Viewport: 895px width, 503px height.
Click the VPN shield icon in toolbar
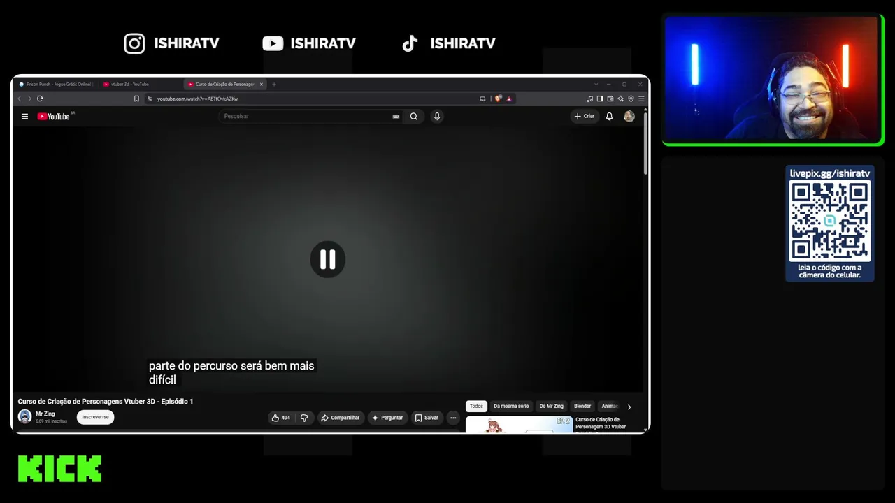click(631, 99)
